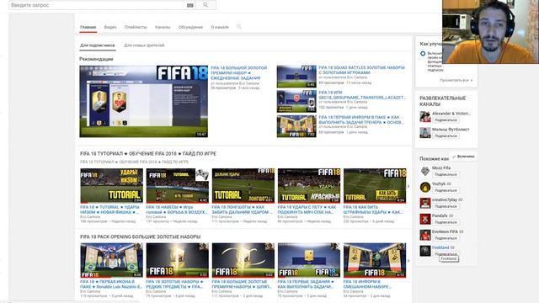Open Малыш Футболист channel avatar
Viewport: 539px width, 303px height.
pyautogui.click(x=425, y=133)
